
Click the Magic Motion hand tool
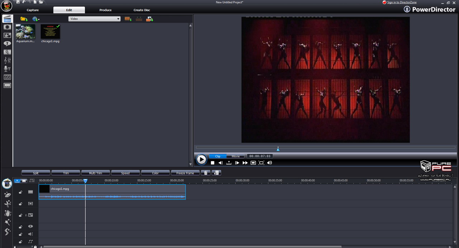coord(7,213)
